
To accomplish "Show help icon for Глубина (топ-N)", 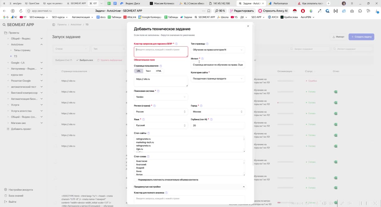I will [x=211, y=119].
